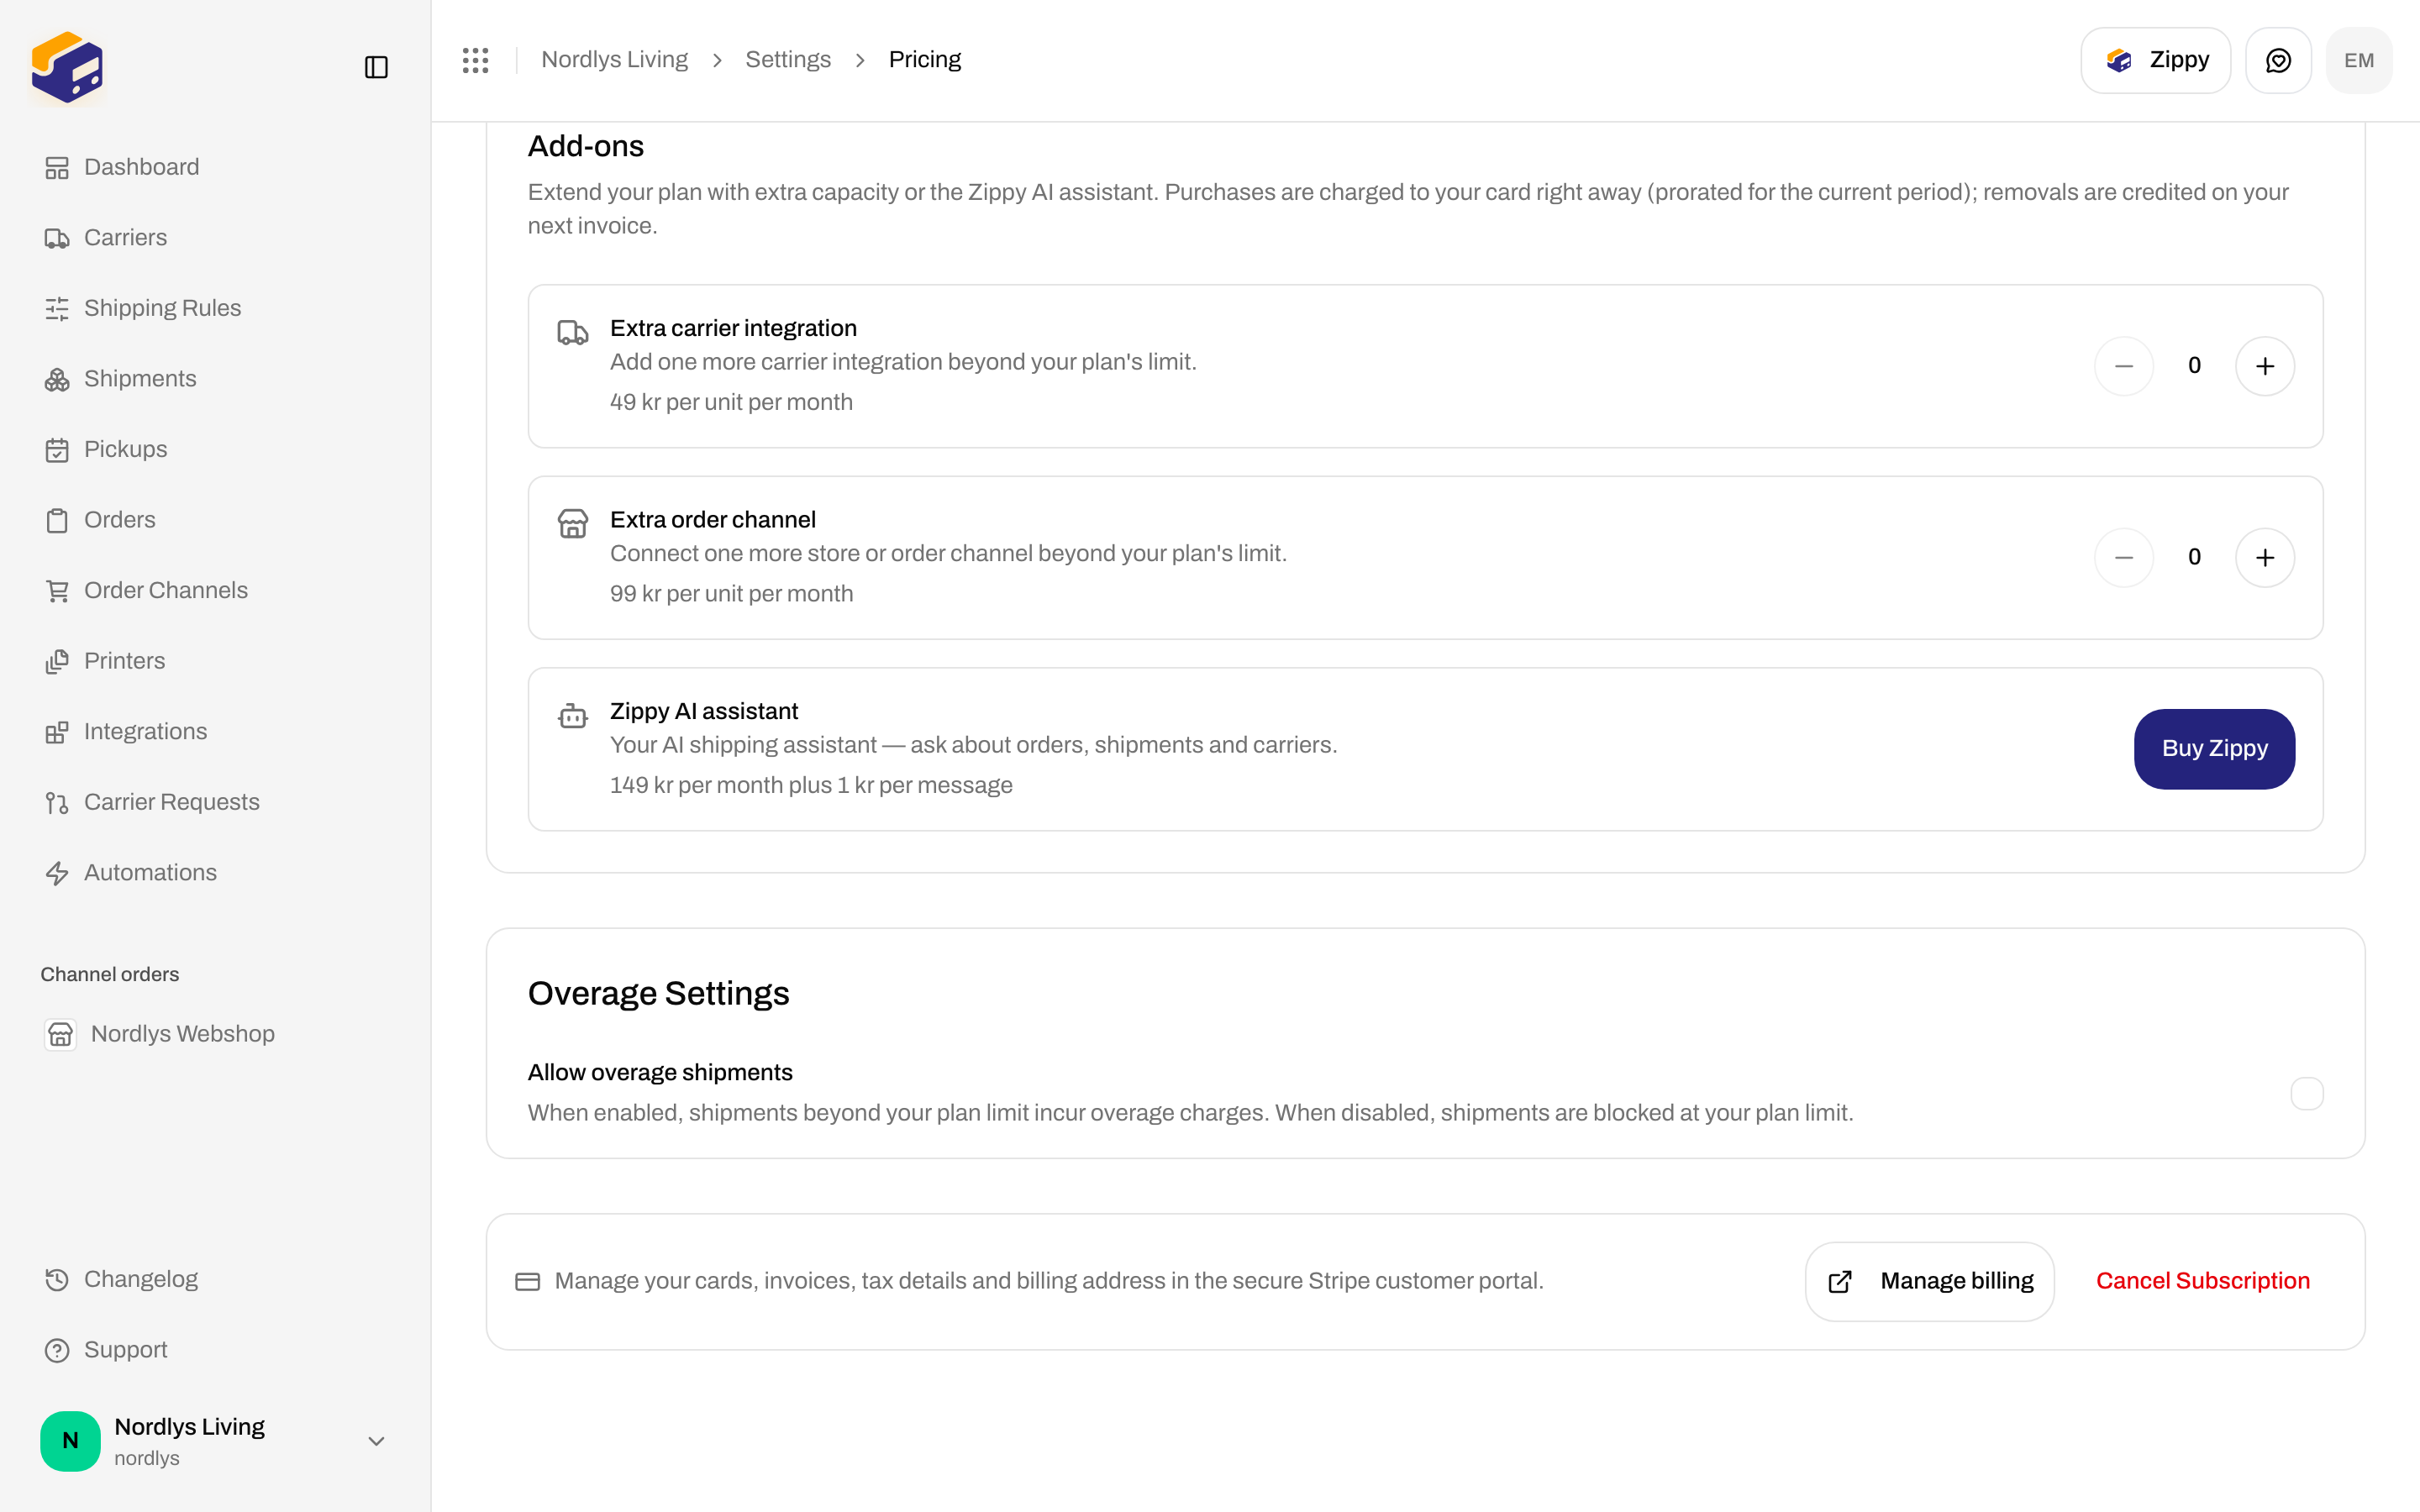Click the Automations lightning icon

pos(57,873)
